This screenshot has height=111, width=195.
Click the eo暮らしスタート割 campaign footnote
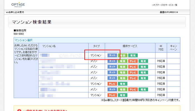coord(140,100)
